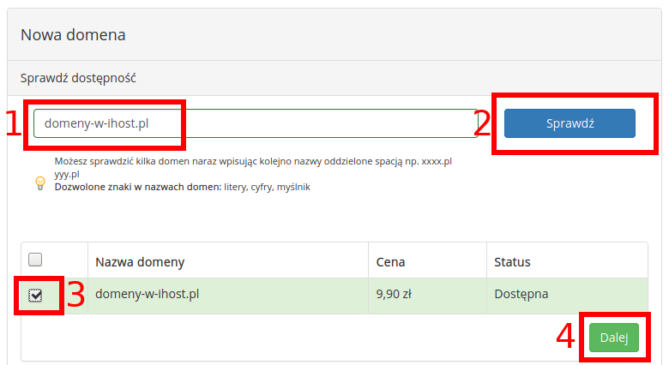Select the Nazwa domeny column header
Viewport: 669px width, 365px height.
(x=140, y=262)
